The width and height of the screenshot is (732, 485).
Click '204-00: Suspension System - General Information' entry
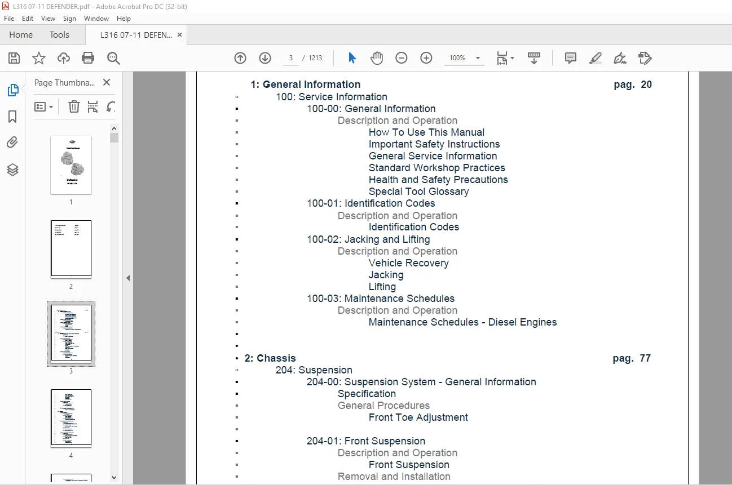point(421,382)
